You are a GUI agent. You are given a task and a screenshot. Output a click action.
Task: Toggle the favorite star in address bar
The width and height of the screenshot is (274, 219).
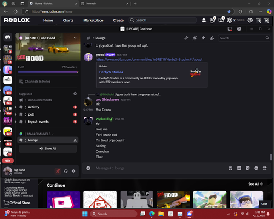point(229,11)
